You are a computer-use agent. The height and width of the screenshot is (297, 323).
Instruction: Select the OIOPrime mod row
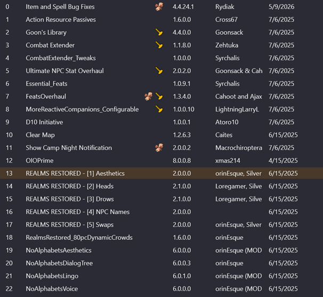tap(161, 160)
